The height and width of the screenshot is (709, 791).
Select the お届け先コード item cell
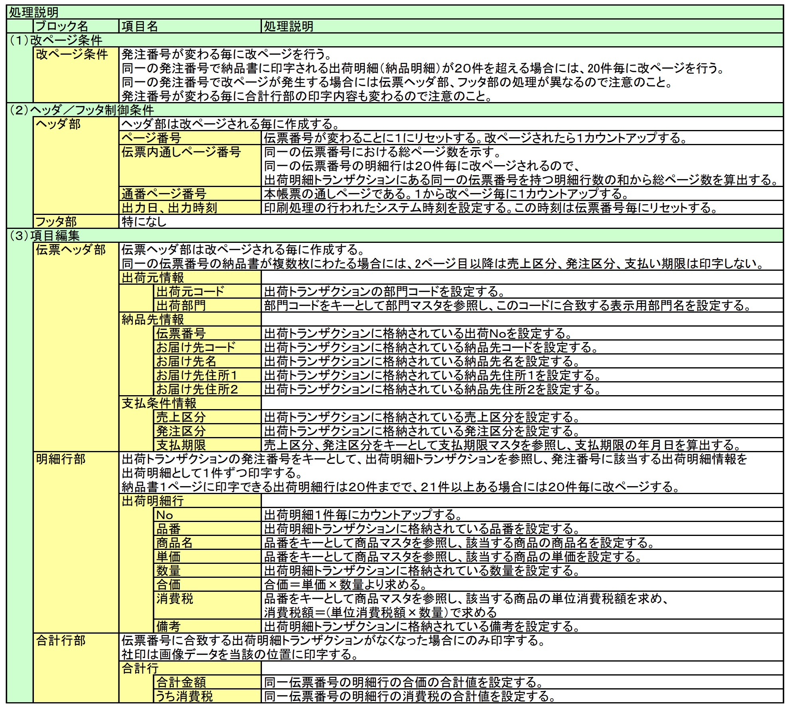coord(207,347)
